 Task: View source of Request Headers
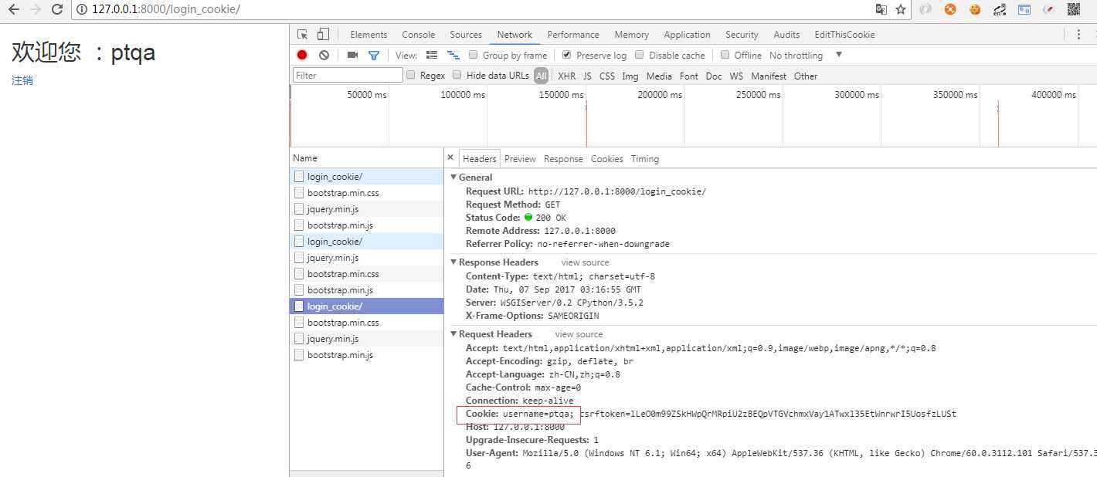pyautogui.click(x=579, y=334)
